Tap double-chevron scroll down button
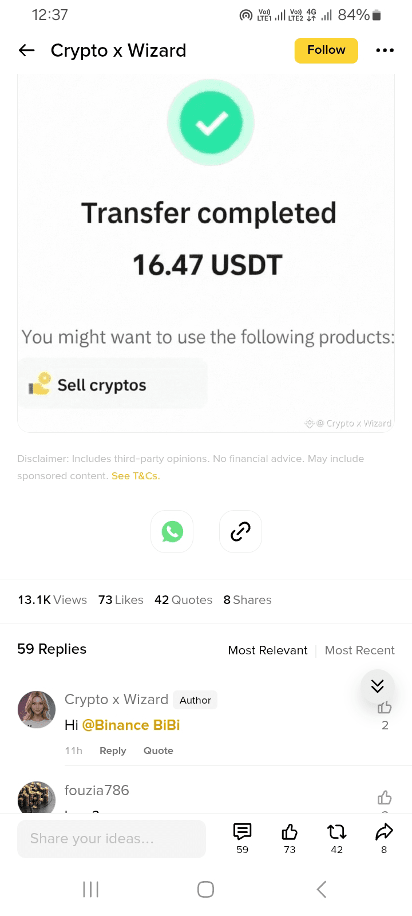The image size is (412, 916). (x=378, y=686)
